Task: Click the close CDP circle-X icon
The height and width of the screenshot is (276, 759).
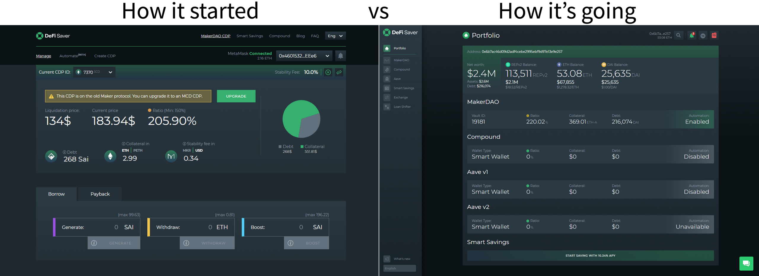Action: (x=328, y=72)
